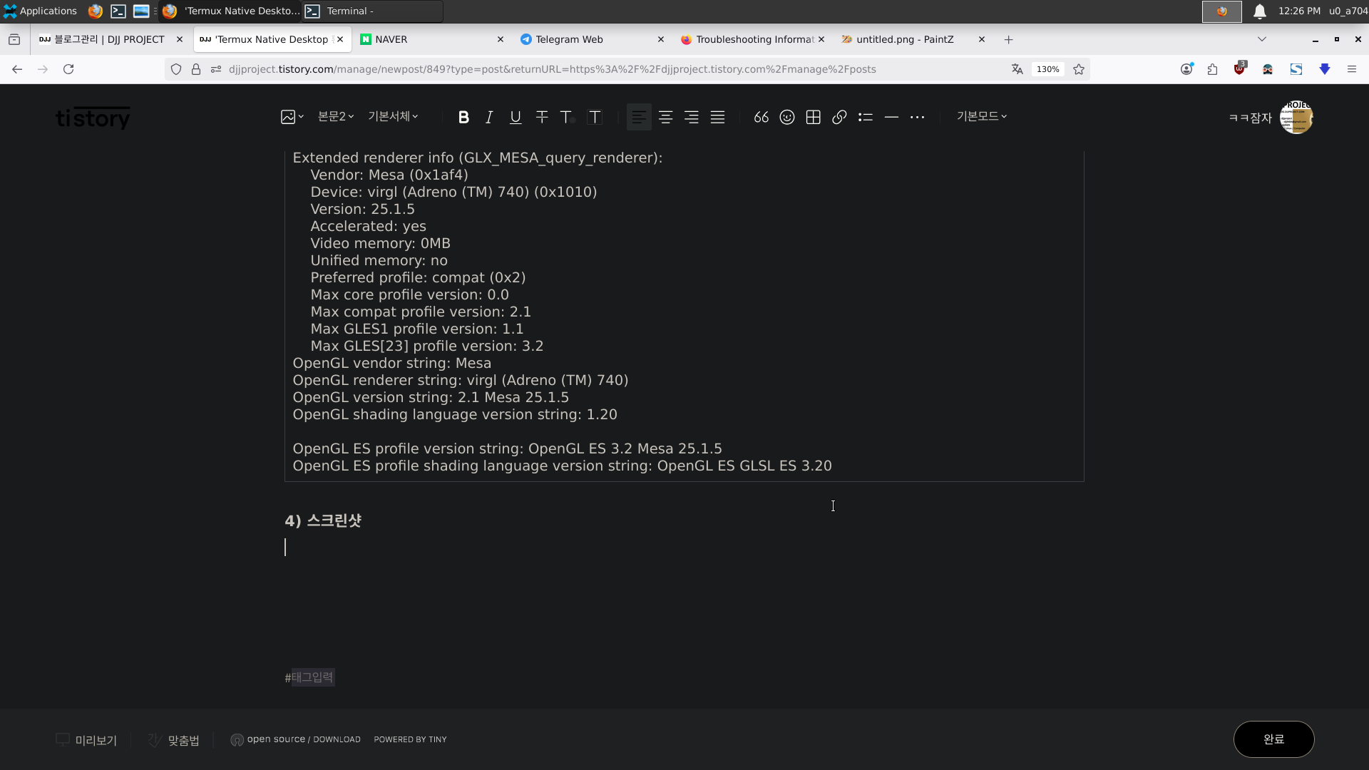Screen dimensions: 1369x770
Task: Insert a hyperlink with link icon
Action: tap(839, 117)
